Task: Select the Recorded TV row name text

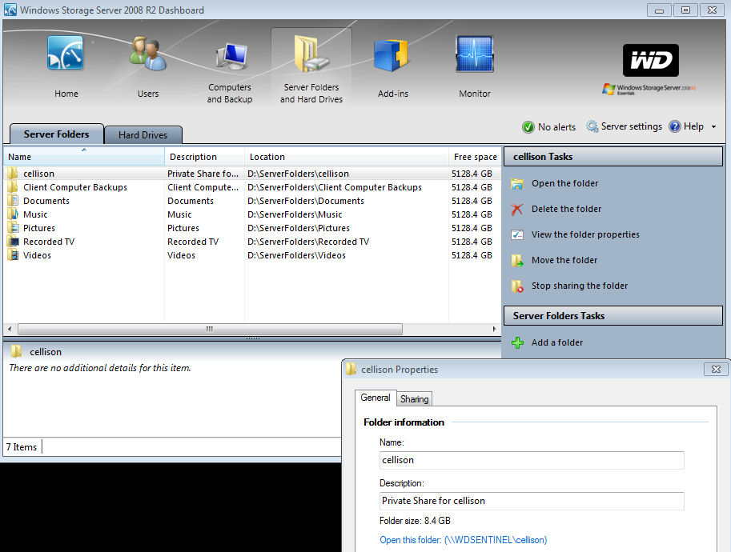Action: coord(49,242)
